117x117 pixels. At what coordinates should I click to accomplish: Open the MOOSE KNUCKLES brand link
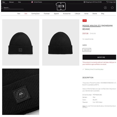pos(92,26)
